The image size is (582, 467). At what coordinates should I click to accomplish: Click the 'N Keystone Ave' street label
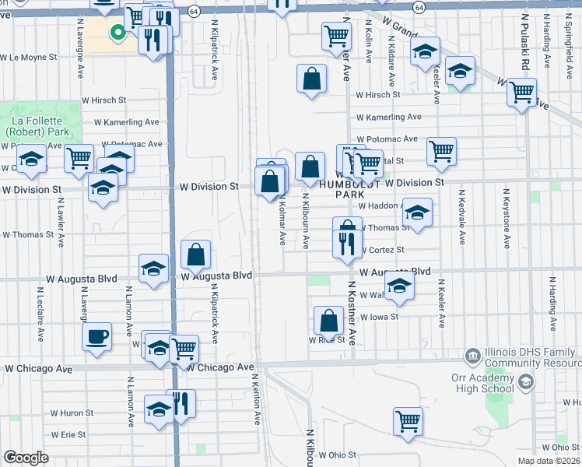click(507, 218)
